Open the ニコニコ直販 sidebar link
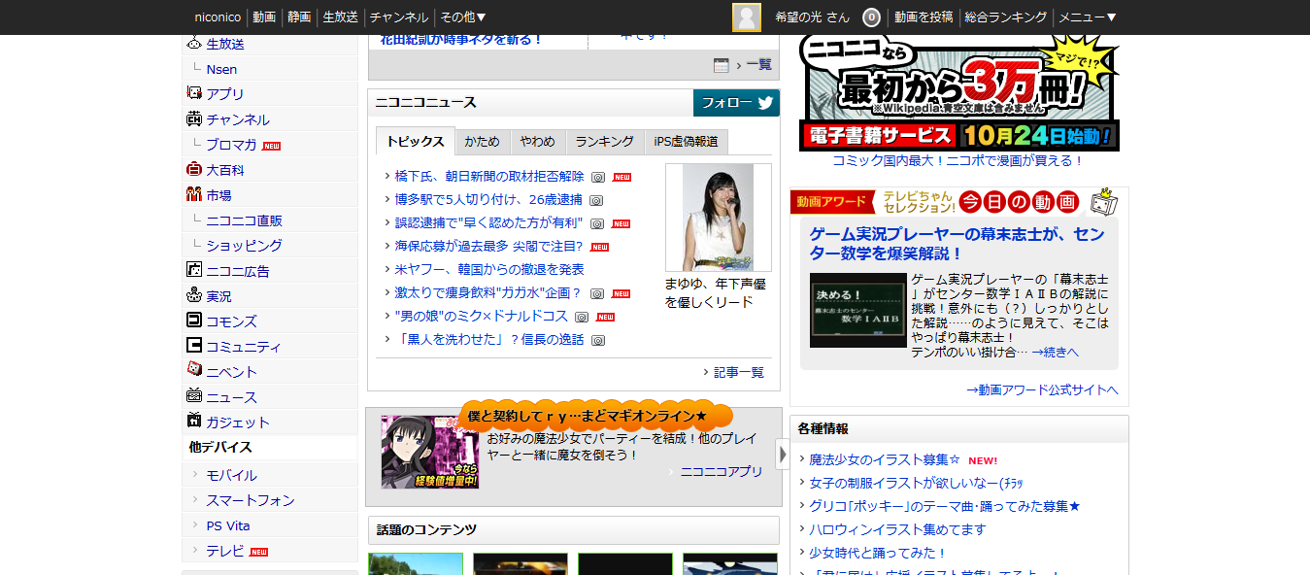Viewport: 1310px width, 575px height. coord(245,220)
